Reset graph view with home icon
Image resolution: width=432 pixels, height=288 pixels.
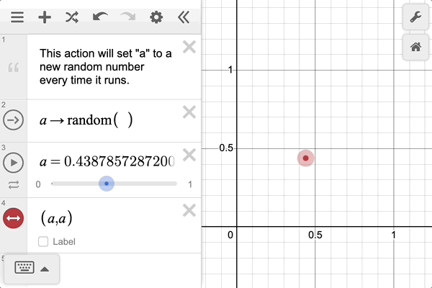click(415, 48)
